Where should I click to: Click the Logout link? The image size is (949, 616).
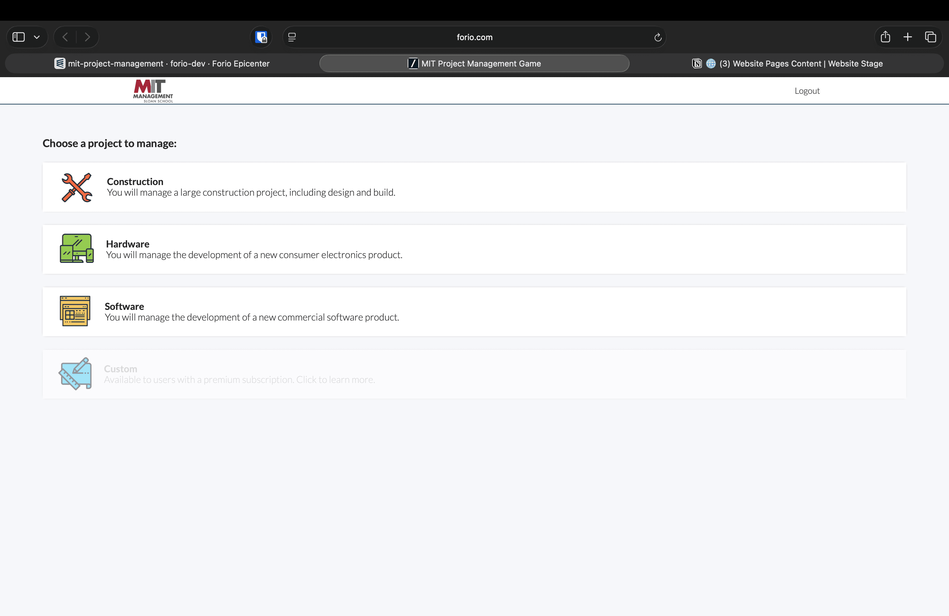(x=807, y=91)
